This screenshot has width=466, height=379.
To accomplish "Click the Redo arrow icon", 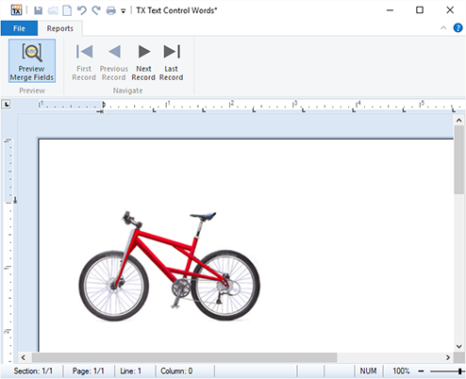I will (x=96, y=10).
